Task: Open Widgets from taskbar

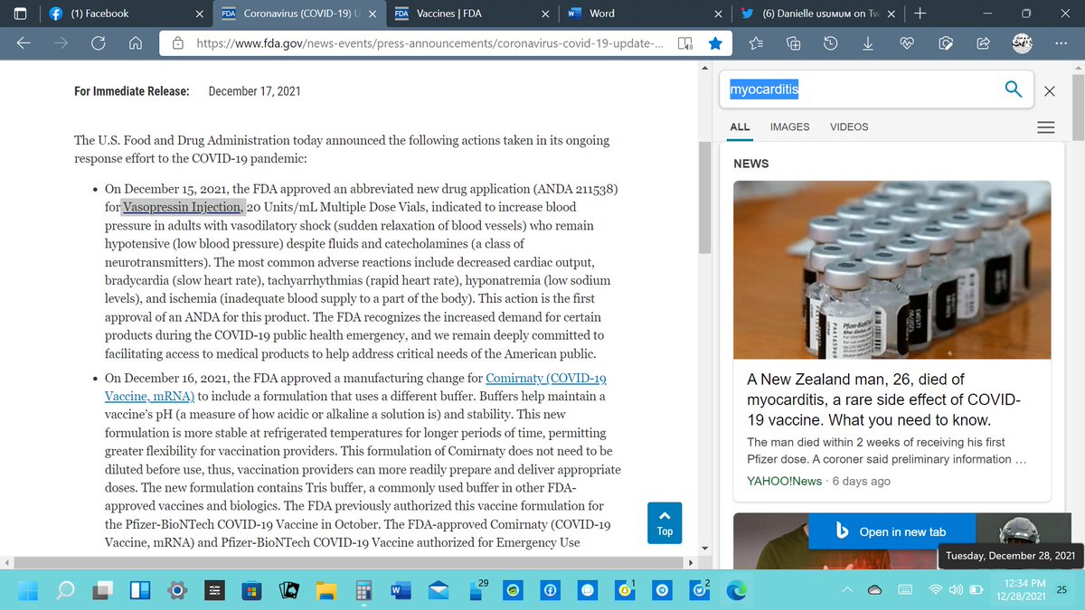Action: pos(141,590)
